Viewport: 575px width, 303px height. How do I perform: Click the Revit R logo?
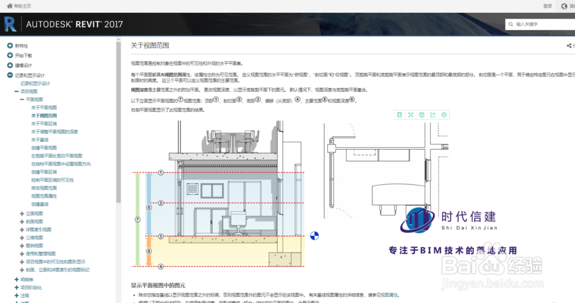pos(10,24)
